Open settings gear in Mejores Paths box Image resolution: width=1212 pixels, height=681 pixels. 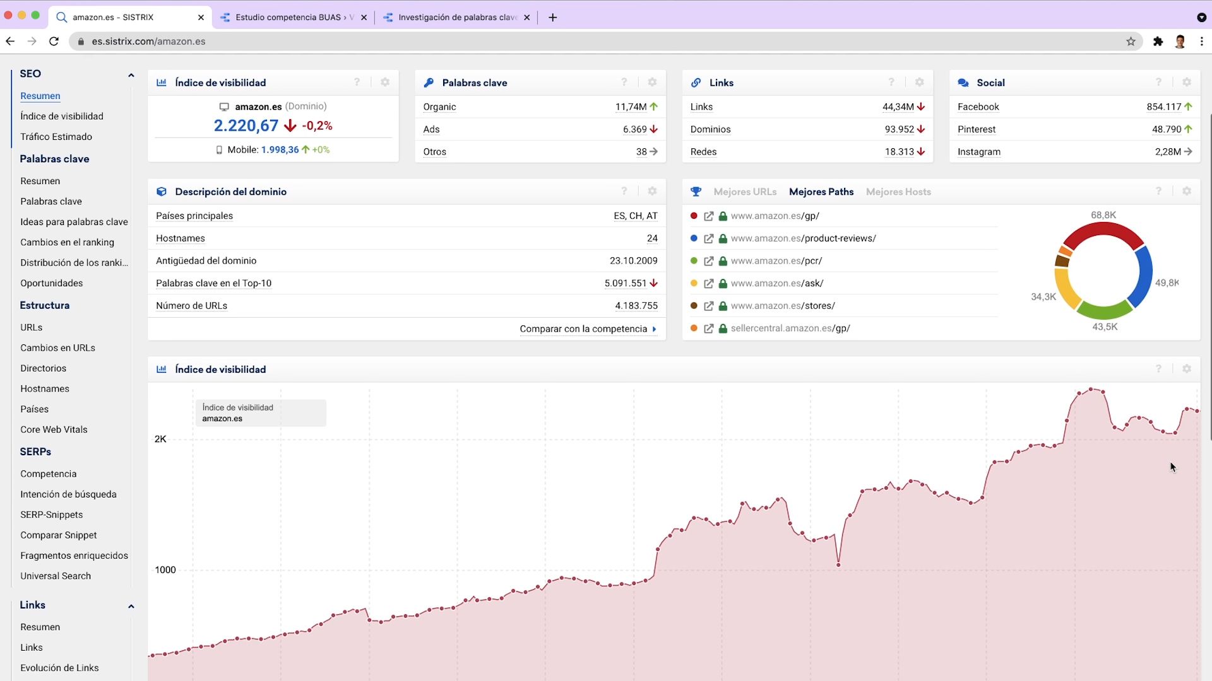1186,191
